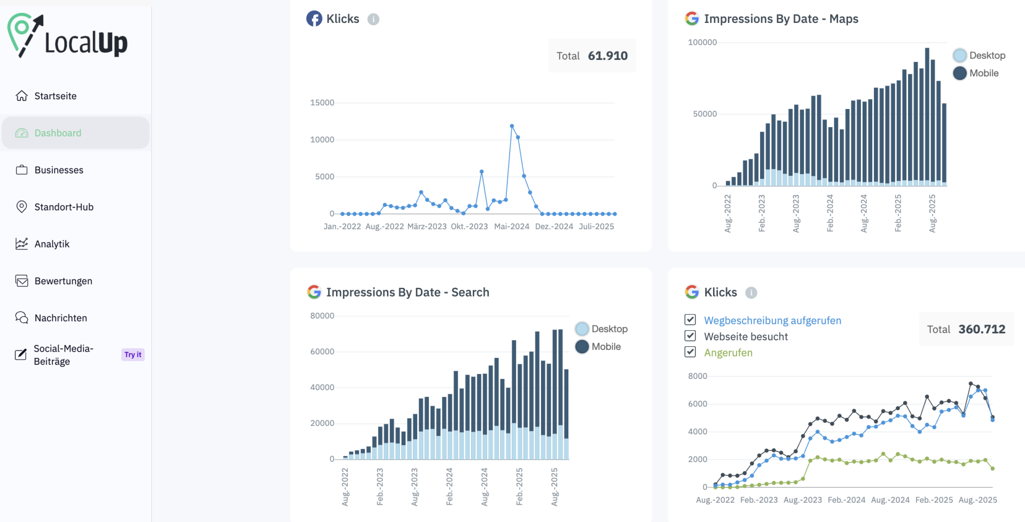Uncheck the Angerufen checkbox

pyautogui.click(x=690, y=352)
